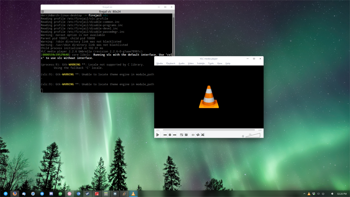Click 'Reading profile /etc/firejail/disable-devel.inc' line
The image size is (350, 197).
coord(79,28)
